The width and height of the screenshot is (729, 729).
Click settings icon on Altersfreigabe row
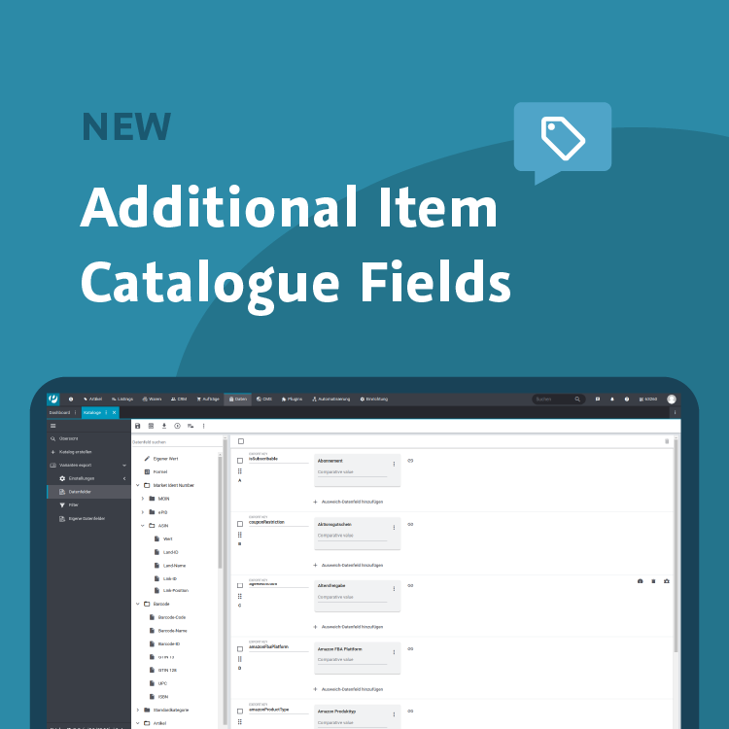click(667, 581)
